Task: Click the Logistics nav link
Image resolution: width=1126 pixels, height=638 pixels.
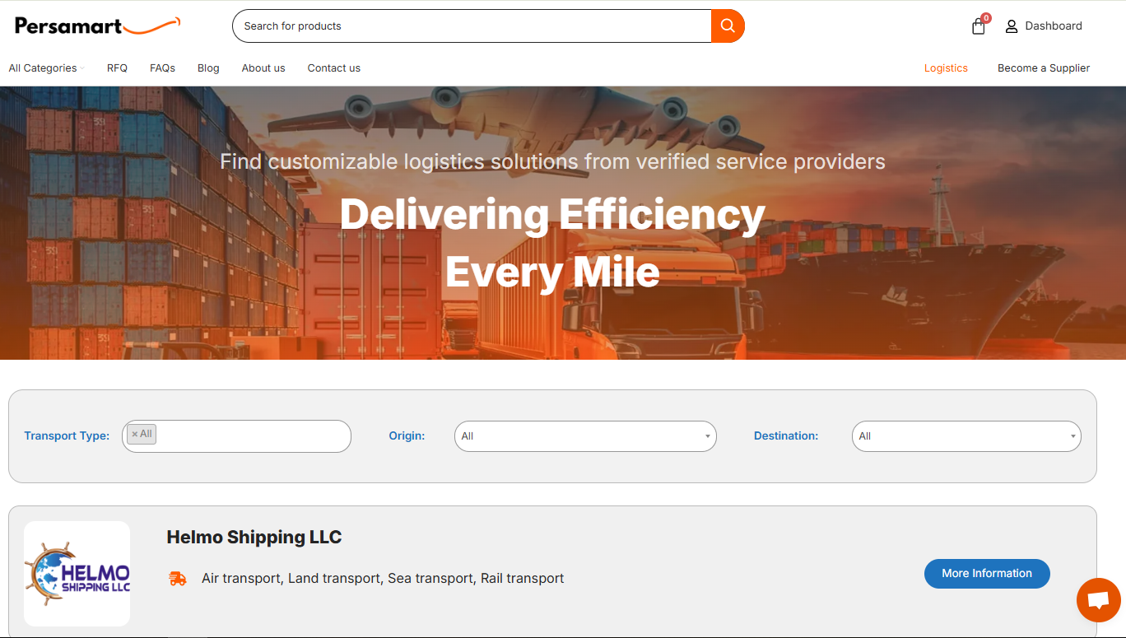Action: click(945, 68)
